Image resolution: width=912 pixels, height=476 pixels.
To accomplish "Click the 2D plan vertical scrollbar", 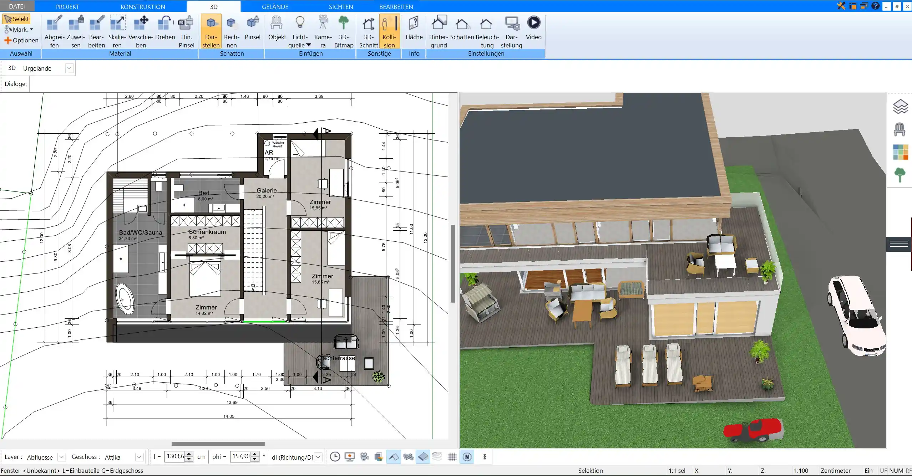I will (x=453, y=264).
